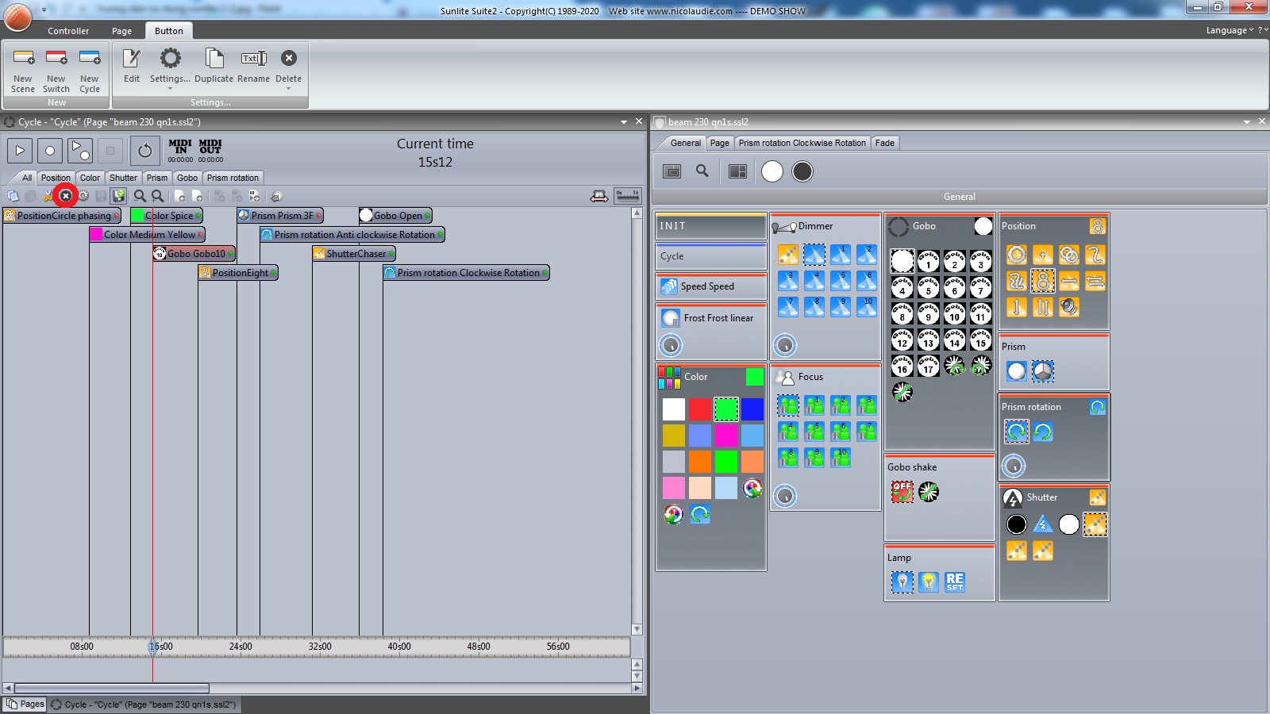The height and width of the screenshot is (714, 1270).
Task: Switch to the Controller ribbon tab
Action: 68,31
